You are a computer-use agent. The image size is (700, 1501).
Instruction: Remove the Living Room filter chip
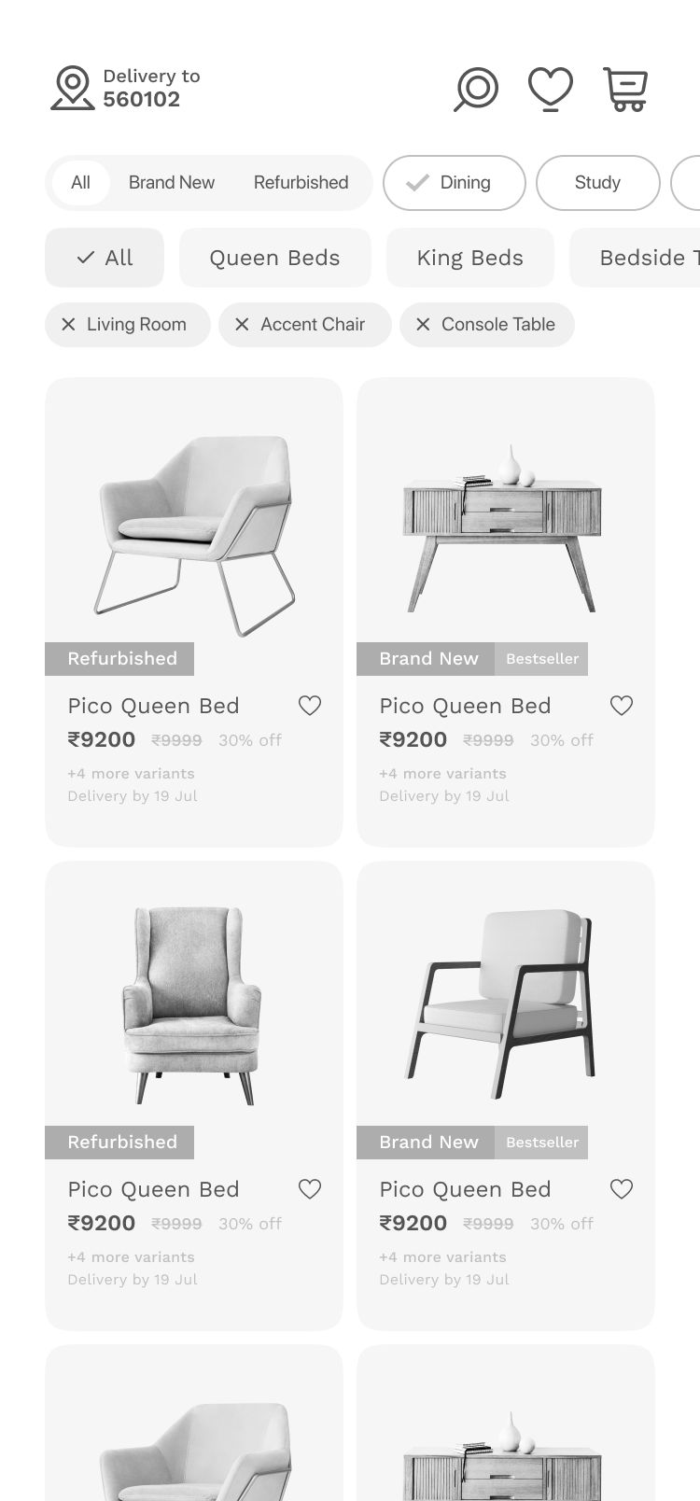click(x=68, y=325)
